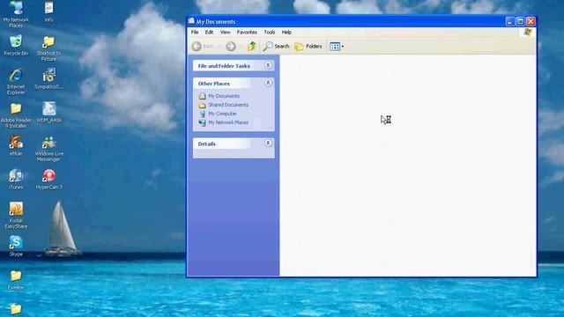Image resolution: width=564 pixels, height=317 pixels.
Task: Toggle the Folders pane
Action: [308, 46]
